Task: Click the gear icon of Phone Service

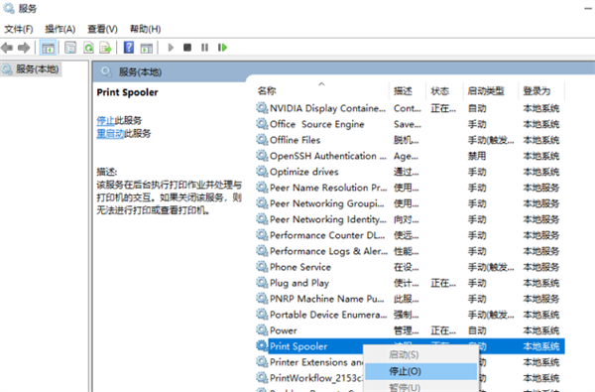Action: point(262,267)
